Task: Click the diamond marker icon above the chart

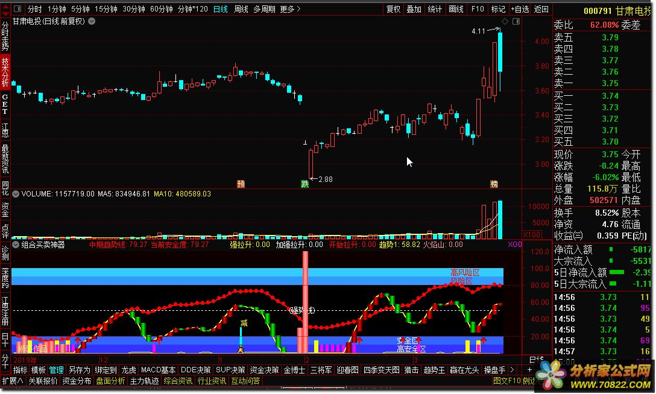Action: [x=505, y=21]
